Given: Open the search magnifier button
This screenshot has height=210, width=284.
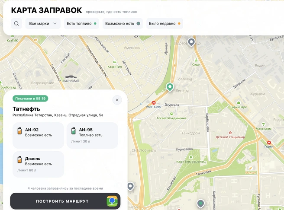Looking at the screenshot, I should click(x=16, y=23).
